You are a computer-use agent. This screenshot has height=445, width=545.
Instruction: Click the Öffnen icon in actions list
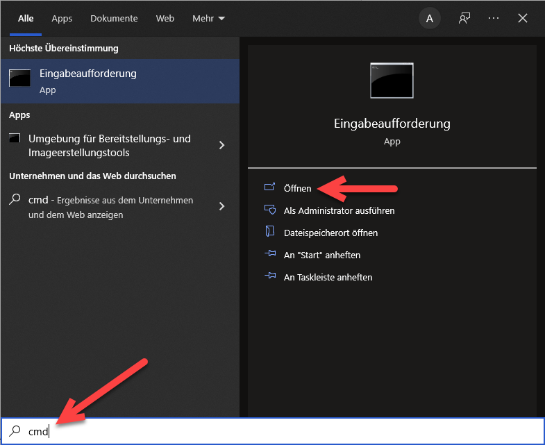pyautogui.click(x=270, y=187)
